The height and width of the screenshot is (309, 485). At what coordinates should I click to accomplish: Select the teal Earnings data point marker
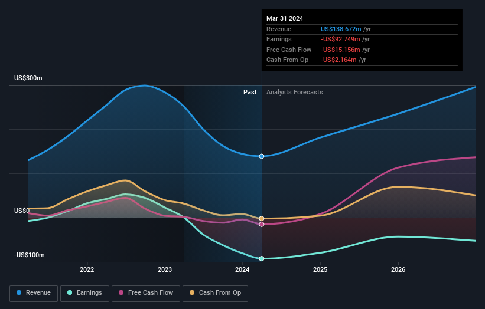[262, 259]
